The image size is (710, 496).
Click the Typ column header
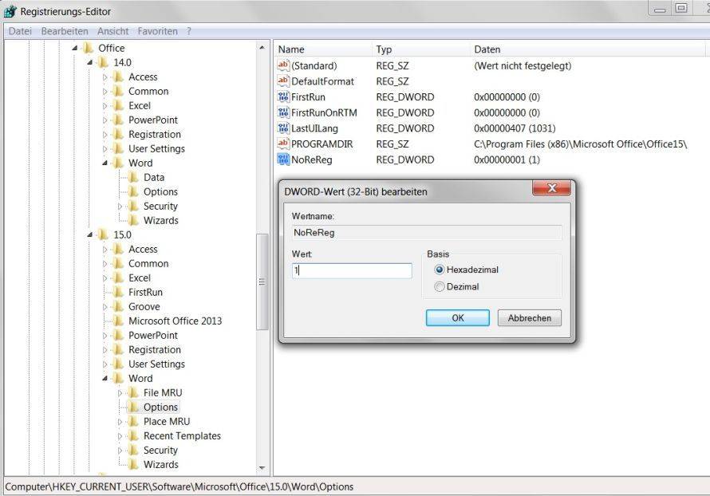click(x=421, y=49)
